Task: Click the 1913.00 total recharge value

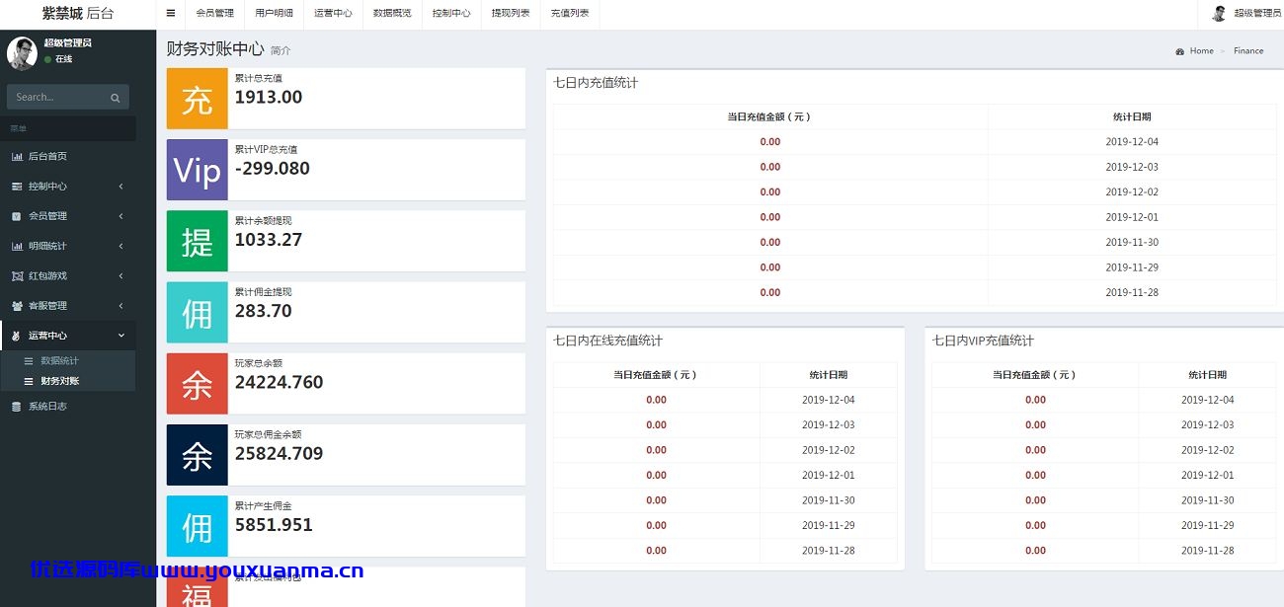Action: (269, 97)
